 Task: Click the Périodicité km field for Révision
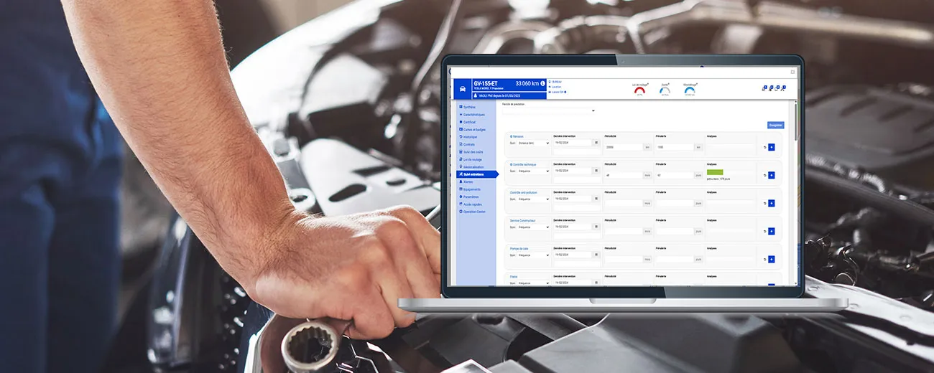click(624, 147)
